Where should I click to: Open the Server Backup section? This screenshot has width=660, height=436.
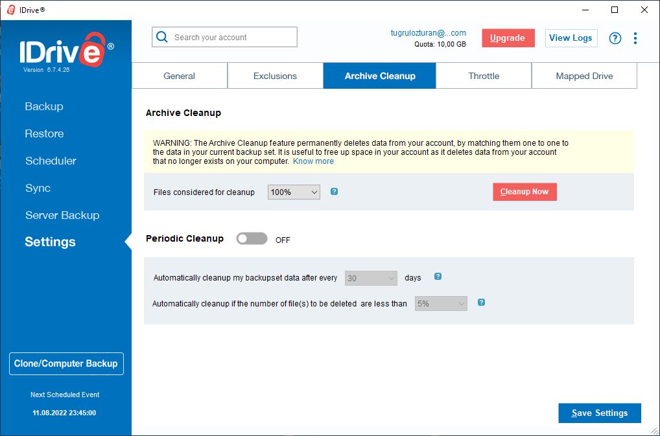pyautogui.click(x=62, y=215)
